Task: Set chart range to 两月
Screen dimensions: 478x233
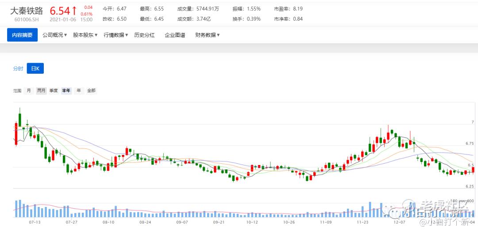Action: click(41, 90)
